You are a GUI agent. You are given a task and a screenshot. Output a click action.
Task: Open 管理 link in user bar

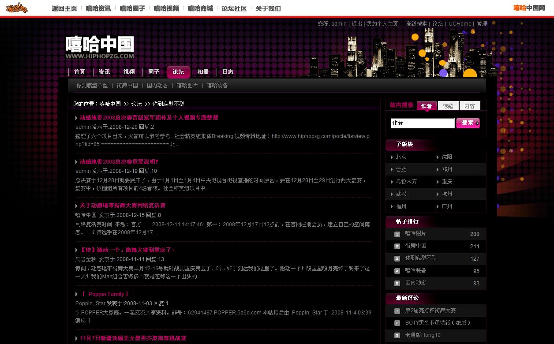[x=482, y=24]
